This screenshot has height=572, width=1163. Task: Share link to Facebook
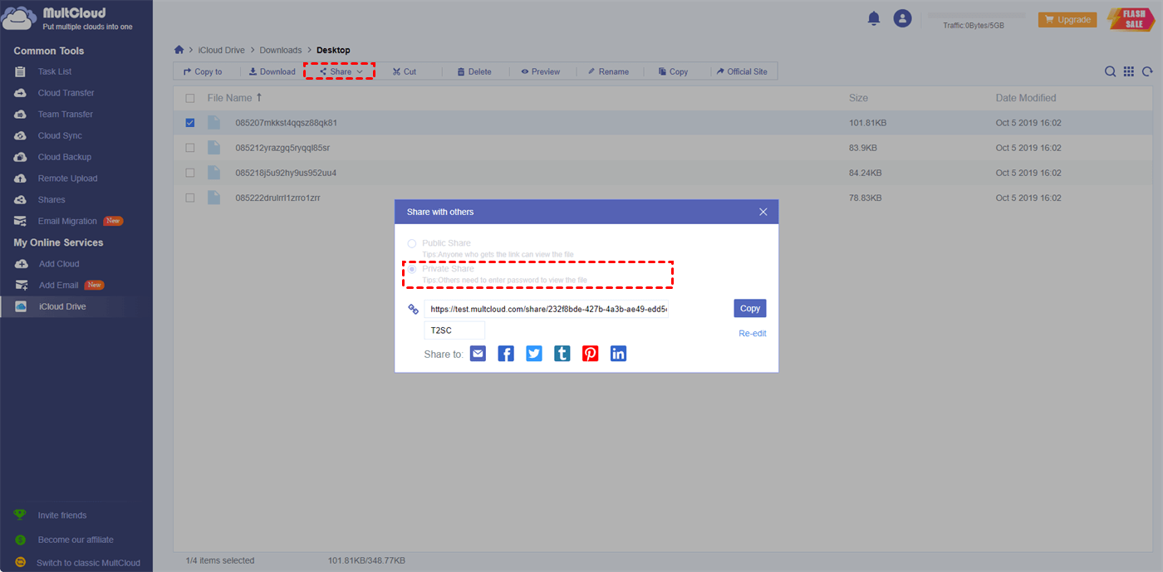click(506, 354)
